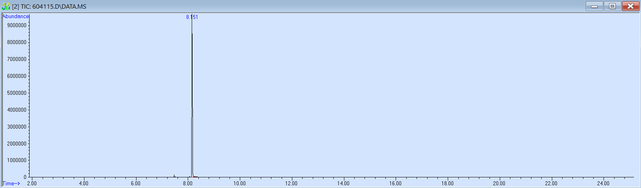Click the small peak near 7.5 minutes
The image size is (641, 188).
click(174, 175)
